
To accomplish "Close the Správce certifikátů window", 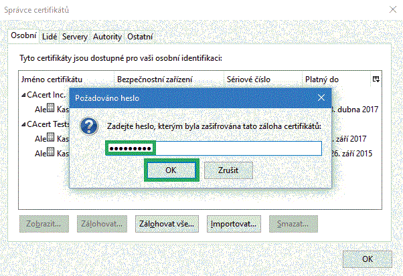I will point(388,11).
